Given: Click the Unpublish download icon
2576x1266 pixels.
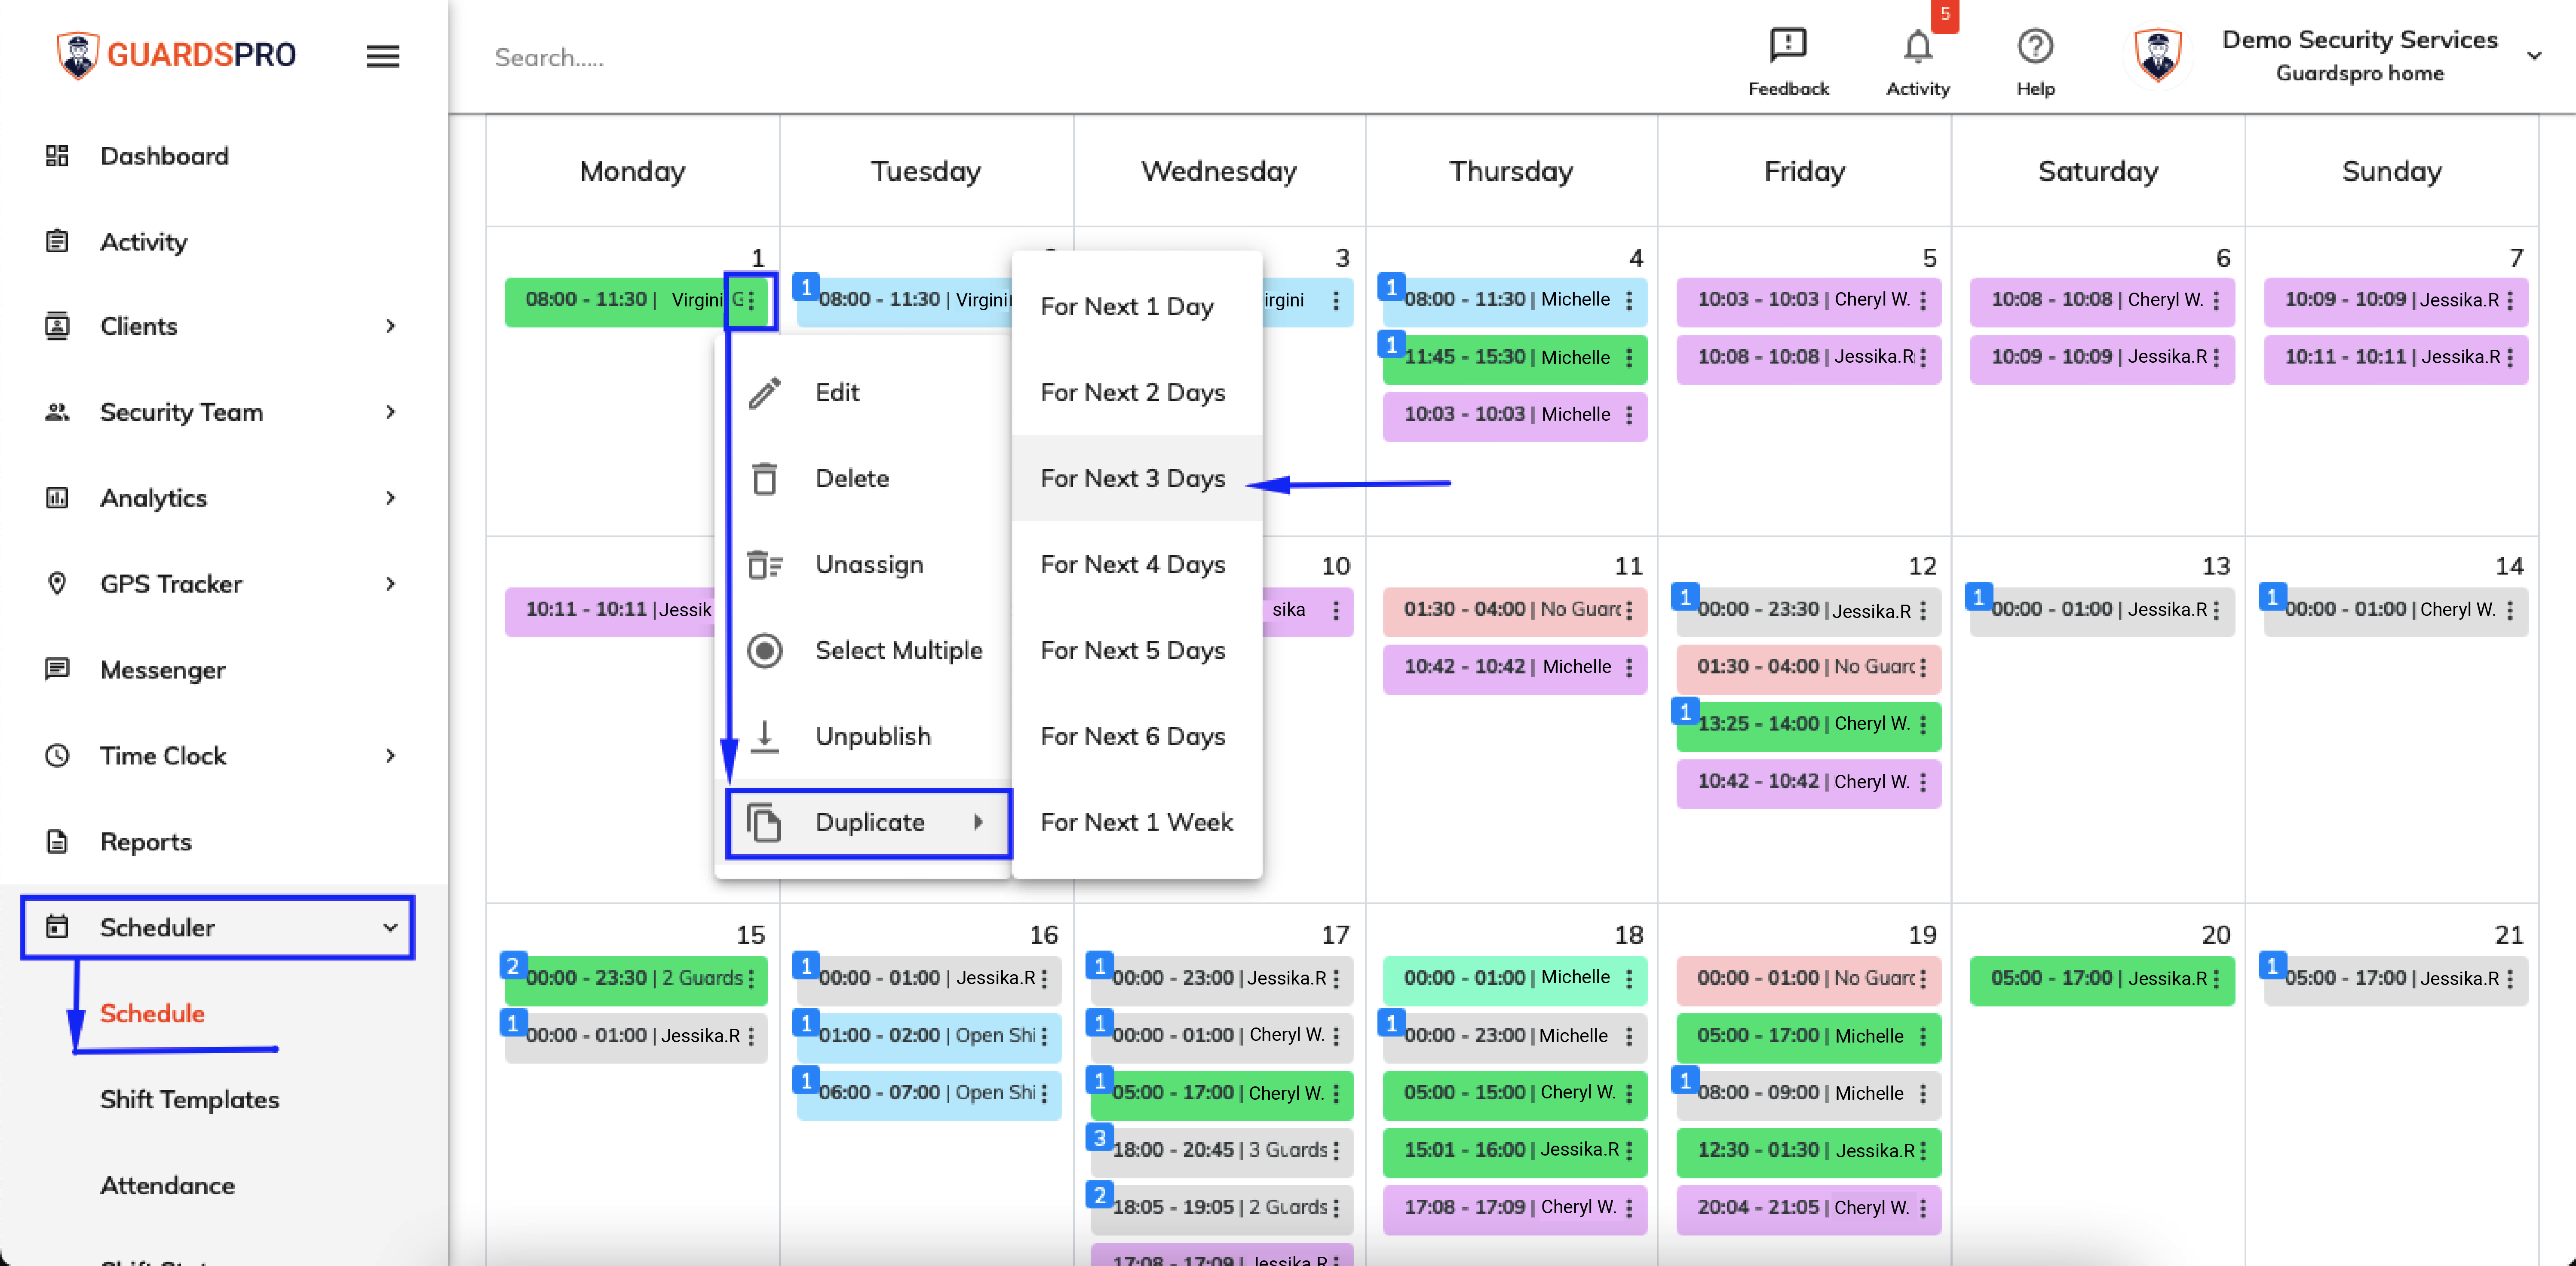Looking at the screenshot, I should 765,737.
